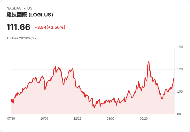Click the US market label
This screenshot has height=132, width=190.
click(x=30, y=8)
